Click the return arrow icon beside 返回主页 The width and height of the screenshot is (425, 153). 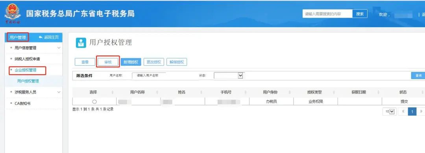pyautogui.click(x=41, y=37)
